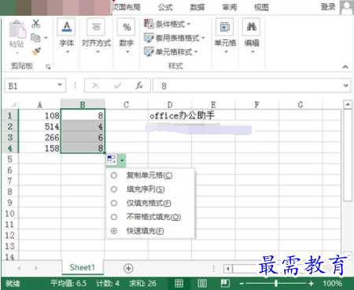
Task: Click previous sheet navigation arrow
Action: [x=19, y=268]
